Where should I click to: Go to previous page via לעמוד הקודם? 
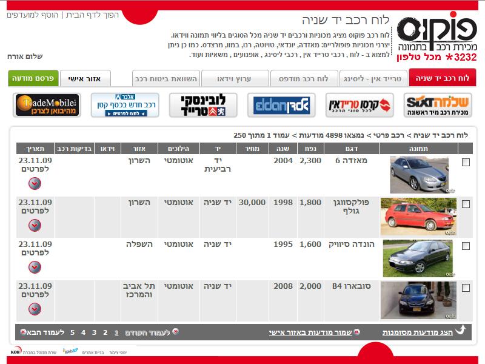point(147,332)
